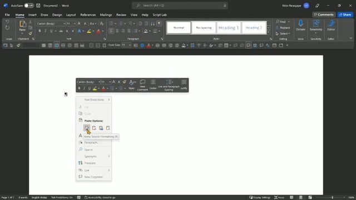The height and width of the screenshot is (200, 356).
Task: Click Text Effects icon in ribbon
Action: click(x=79, y=31)
